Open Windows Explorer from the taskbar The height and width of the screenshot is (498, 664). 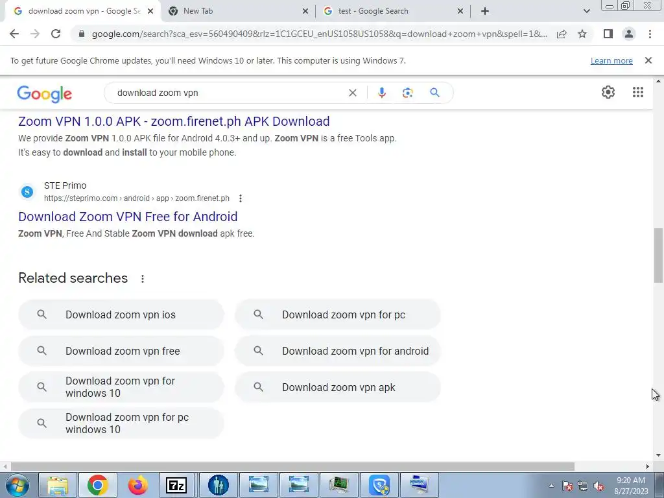pyautogui.click(x=58, y=485)
